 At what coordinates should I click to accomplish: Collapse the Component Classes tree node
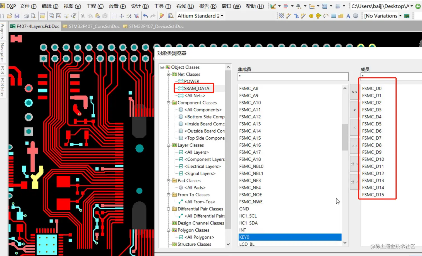pyautogui.click(x=169, y=103)
